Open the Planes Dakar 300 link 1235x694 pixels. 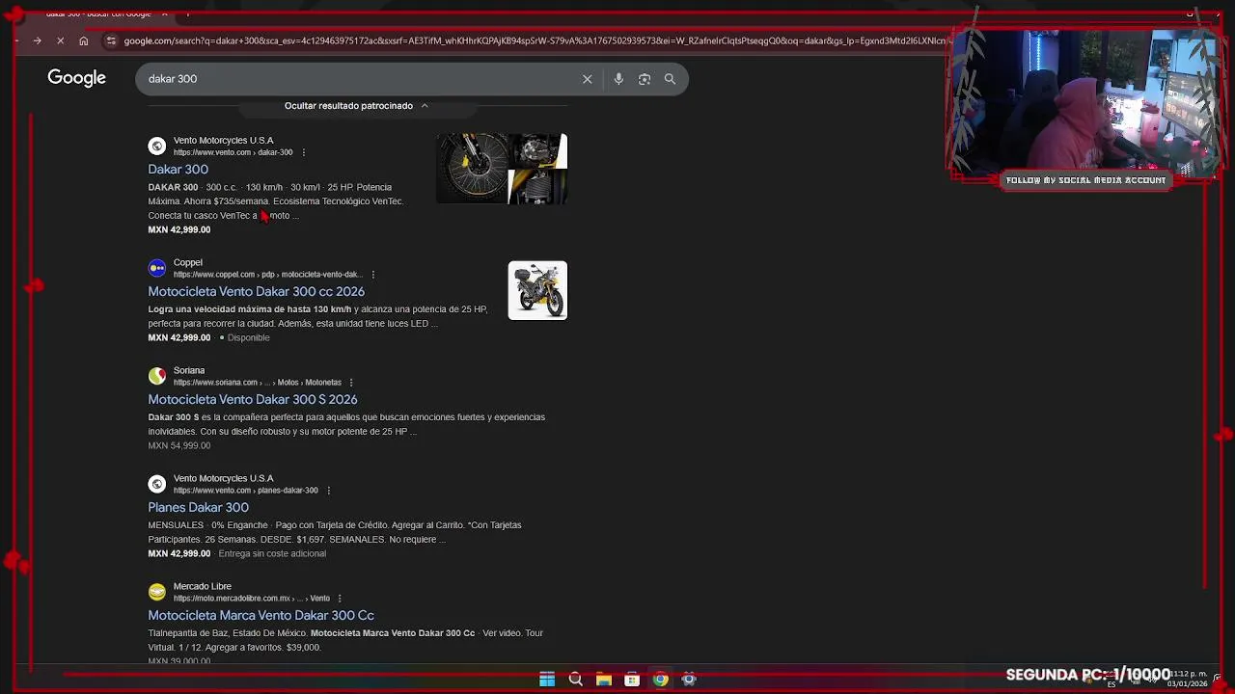(198, 507)
